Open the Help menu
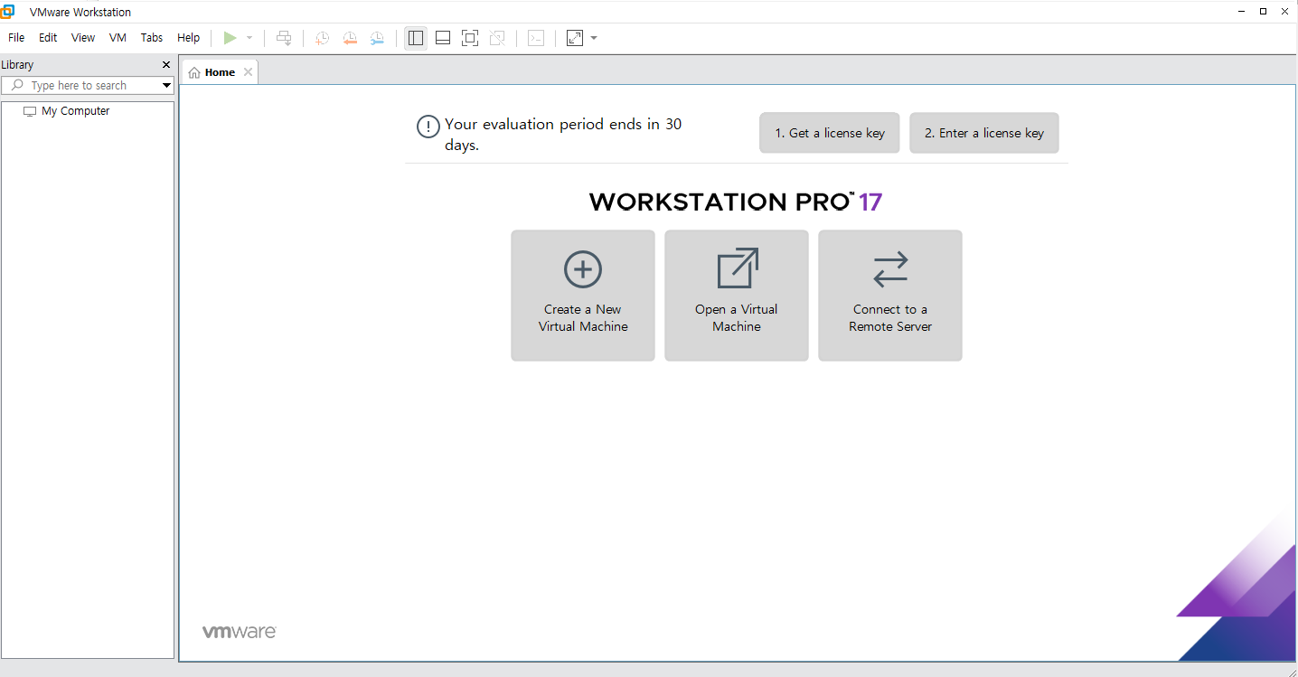Viewport: 1298px width, 677px height. (x=189, y=38)
